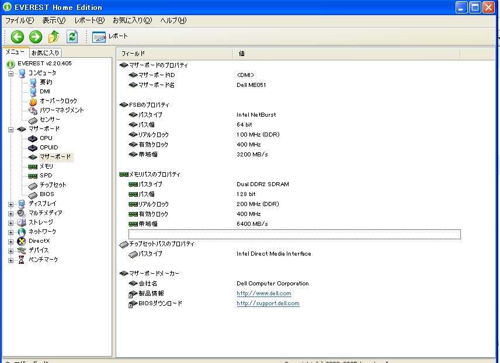
Task: Select CPU in the sidebar tree
Action: (46, 138)
